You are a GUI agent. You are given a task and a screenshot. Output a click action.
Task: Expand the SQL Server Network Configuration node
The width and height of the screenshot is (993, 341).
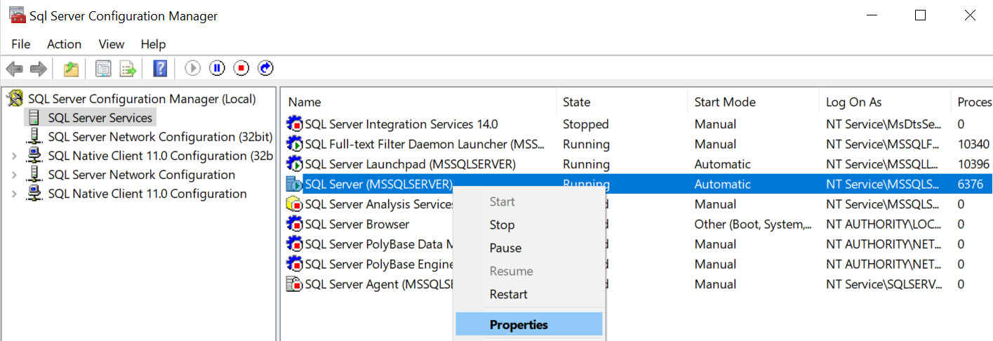[x=15, y=175]
